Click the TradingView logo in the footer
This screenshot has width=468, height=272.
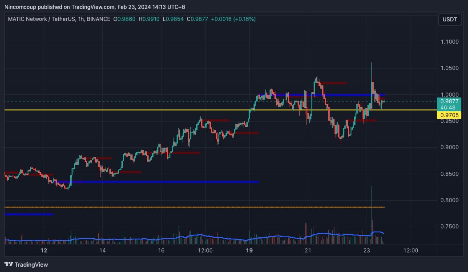(26, 264)
